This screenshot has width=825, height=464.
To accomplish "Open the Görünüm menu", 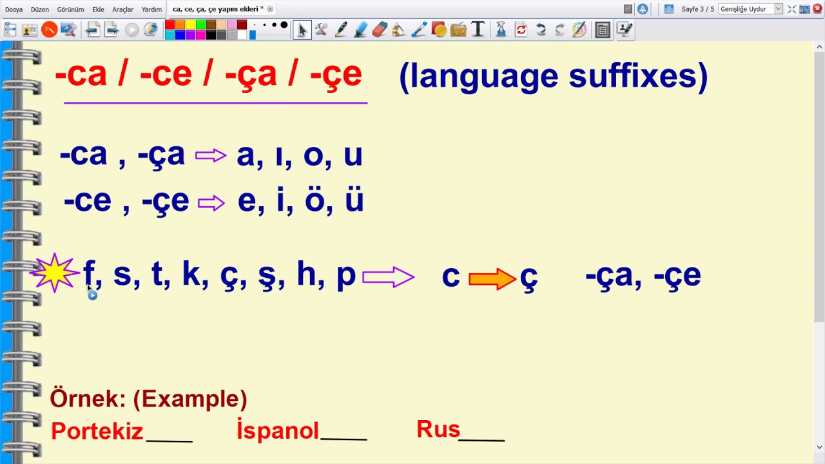I will (x=70, y=10).
